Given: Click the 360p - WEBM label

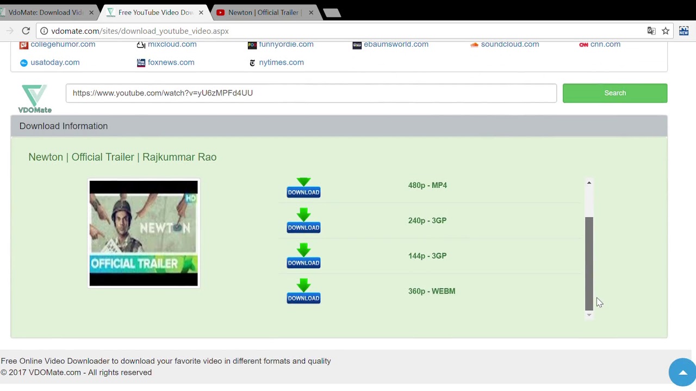Looking at the screenshot, I should coord(432,291).
